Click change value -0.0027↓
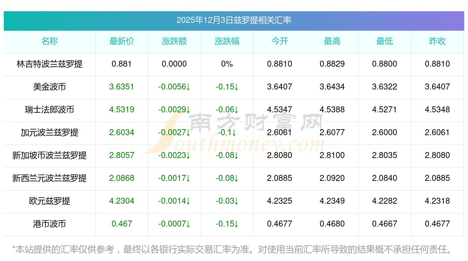 [174, 133]
